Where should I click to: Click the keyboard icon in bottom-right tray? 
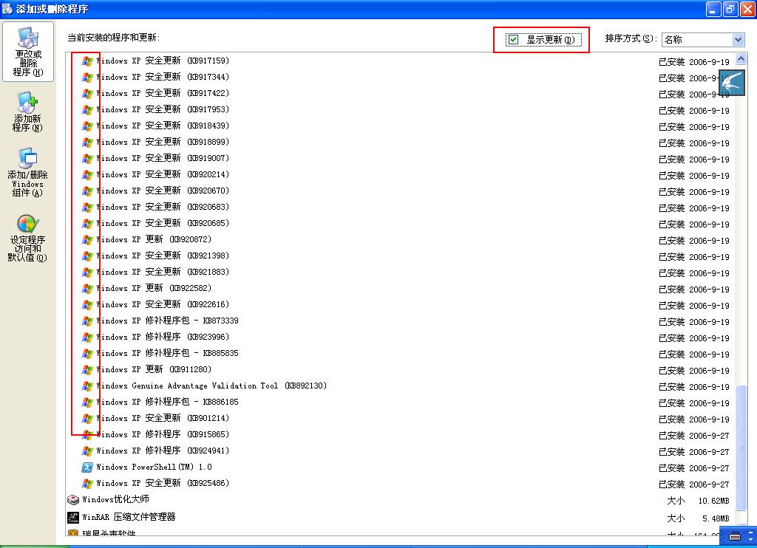pos(735,537)
